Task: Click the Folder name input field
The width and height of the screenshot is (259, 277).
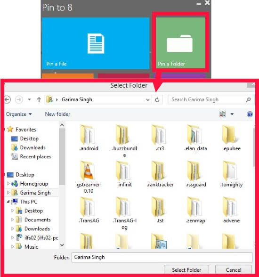Action: [x=162, y=257]
